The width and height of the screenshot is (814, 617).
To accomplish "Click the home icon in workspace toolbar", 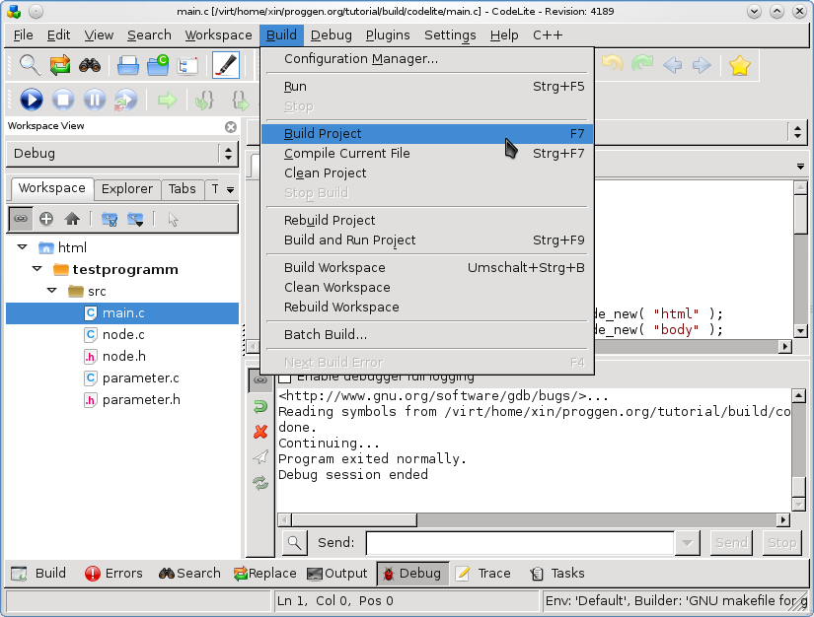I will coord(72,219).
